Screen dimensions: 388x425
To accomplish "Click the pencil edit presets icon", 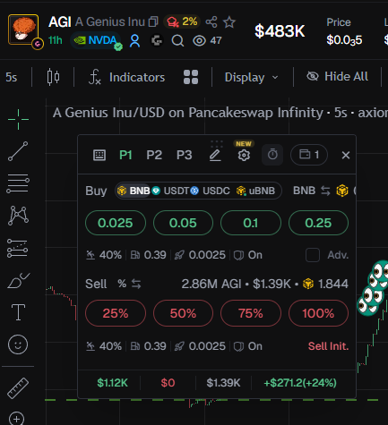I will (x=215, y=156).
